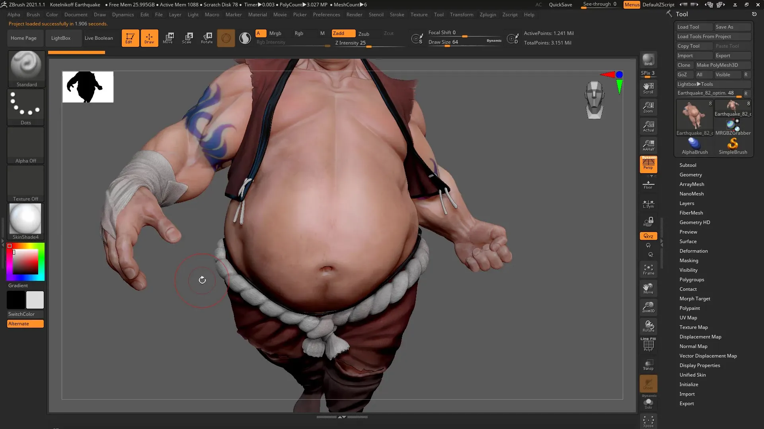
Task: Activate the Draw mode button
Action: click(149, 38)
